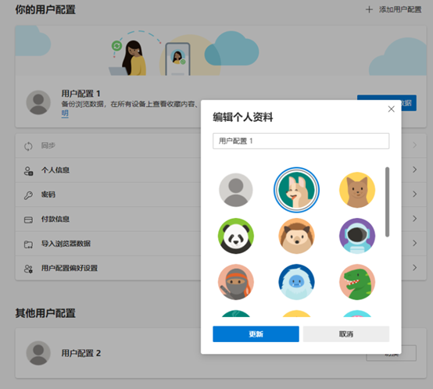433x389 pixels.
Task: Click the avatar list scrollbar
Action: pyautogui.click(x=387, y=202)
